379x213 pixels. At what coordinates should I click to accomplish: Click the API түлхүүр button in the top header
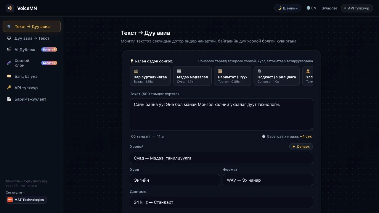pos(357,8)
